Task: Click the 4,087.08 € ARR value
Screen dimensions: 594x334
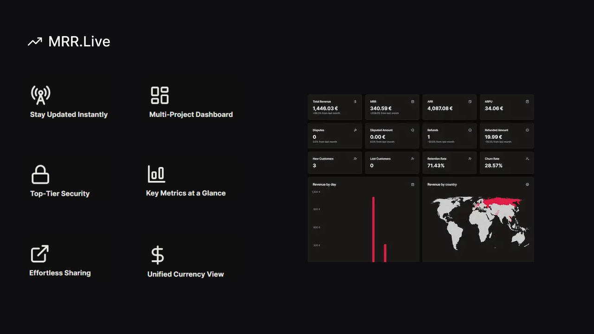Action: (x=440, y=109)
